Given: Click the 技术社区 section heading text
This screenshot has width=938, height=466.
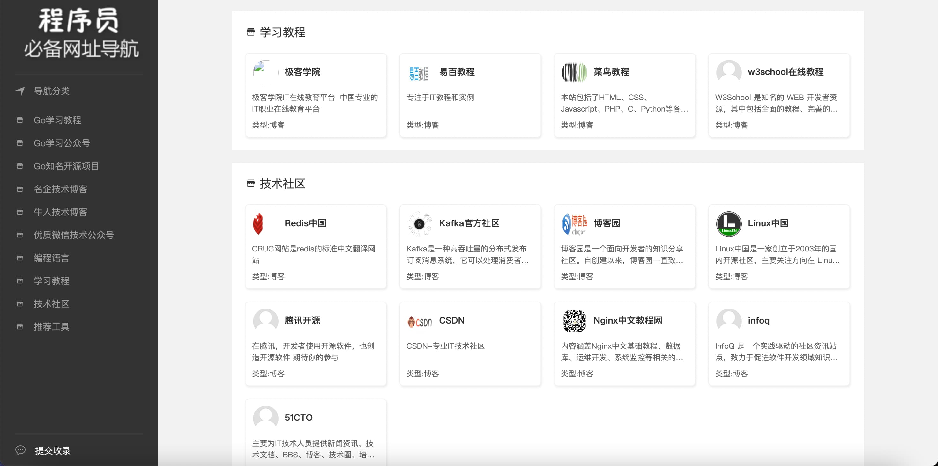Looking at the screenshot, I should 283,183.
